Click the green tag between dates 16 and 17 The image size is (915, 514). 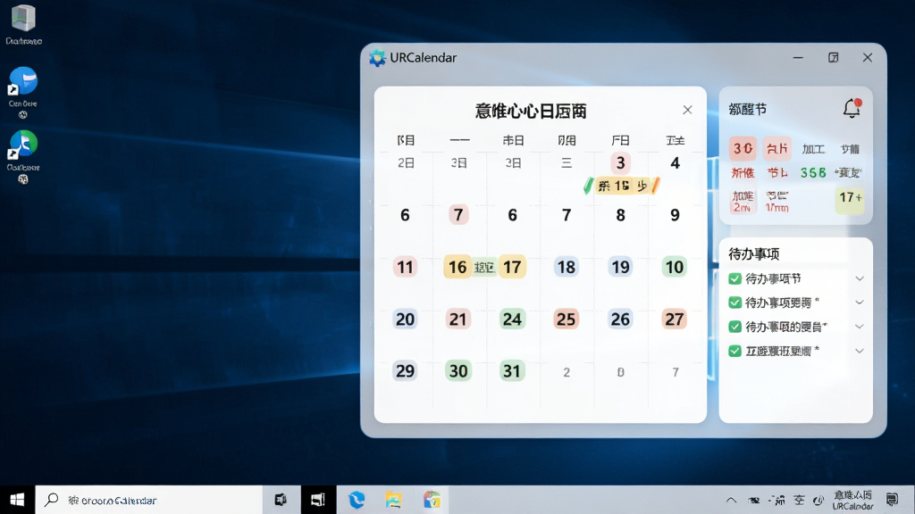(x=483, y=267)
